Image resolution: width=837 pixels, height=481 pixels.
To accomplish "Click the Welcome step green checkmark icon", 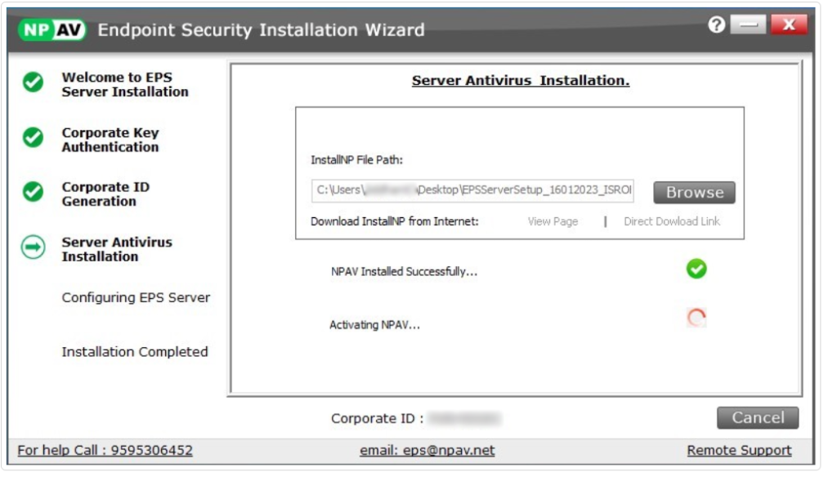I will pos(33,82).
